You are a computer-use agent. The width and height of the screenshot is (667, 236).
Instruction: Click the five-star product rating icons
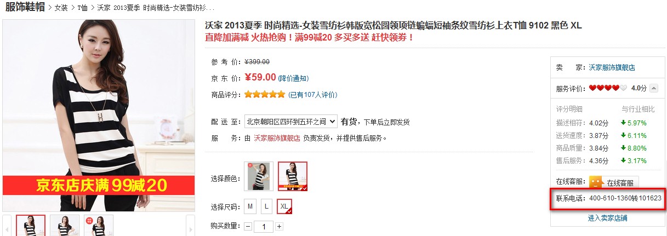tap(265, 95)
